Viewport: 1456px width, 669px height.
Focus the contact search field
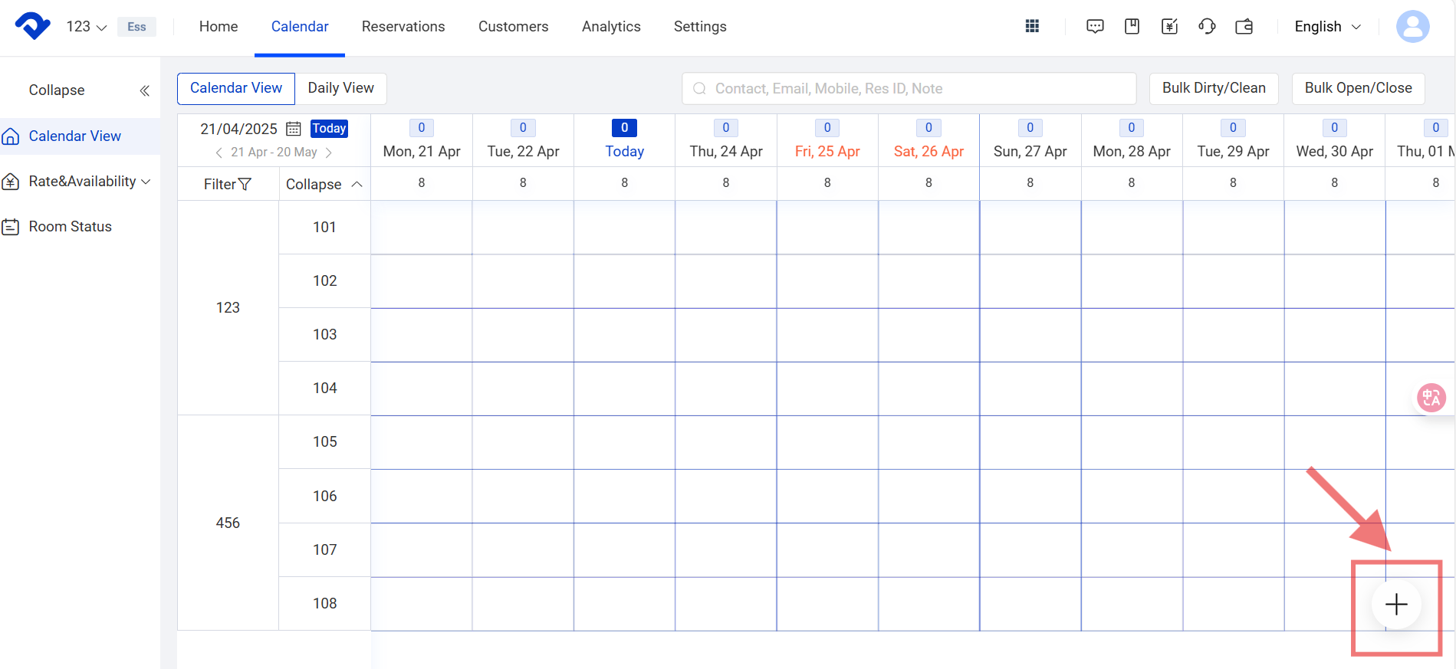point(909,89)
